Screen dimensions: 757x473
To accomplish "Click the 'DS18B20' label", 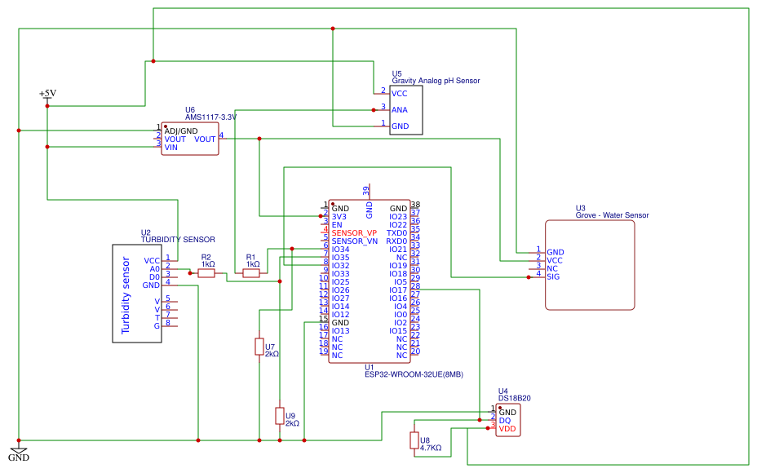I will point(515,398).
